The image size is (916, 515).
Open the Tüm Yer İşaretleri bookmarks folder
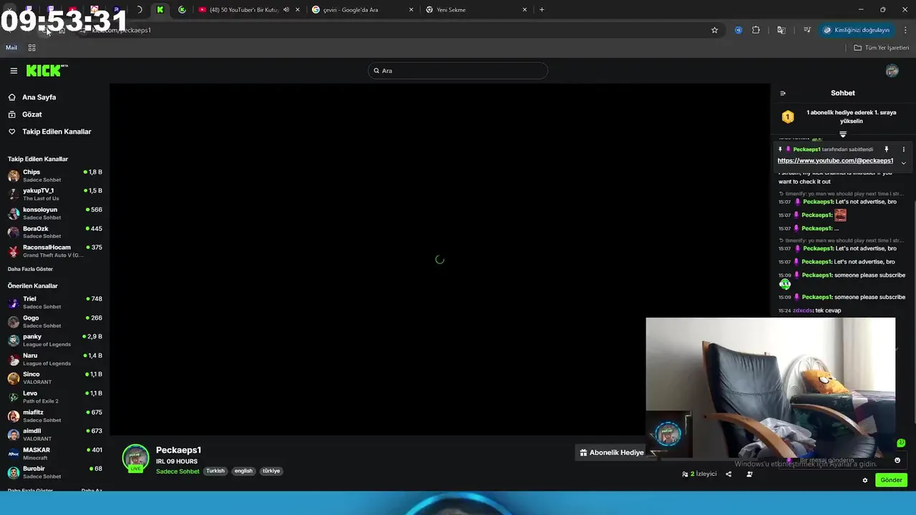coord(882,48)
